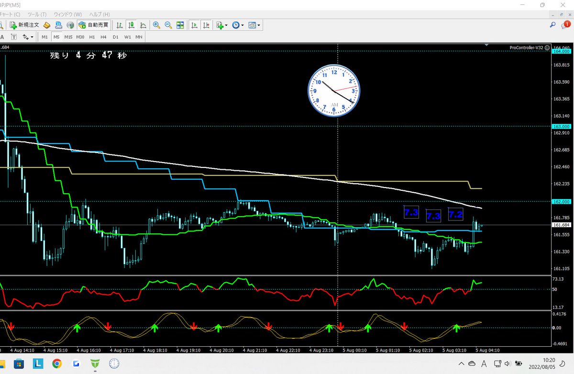Open the MetaEditor book icon
The width and height of the screenshot is (574, 374).
click(47, 25)
